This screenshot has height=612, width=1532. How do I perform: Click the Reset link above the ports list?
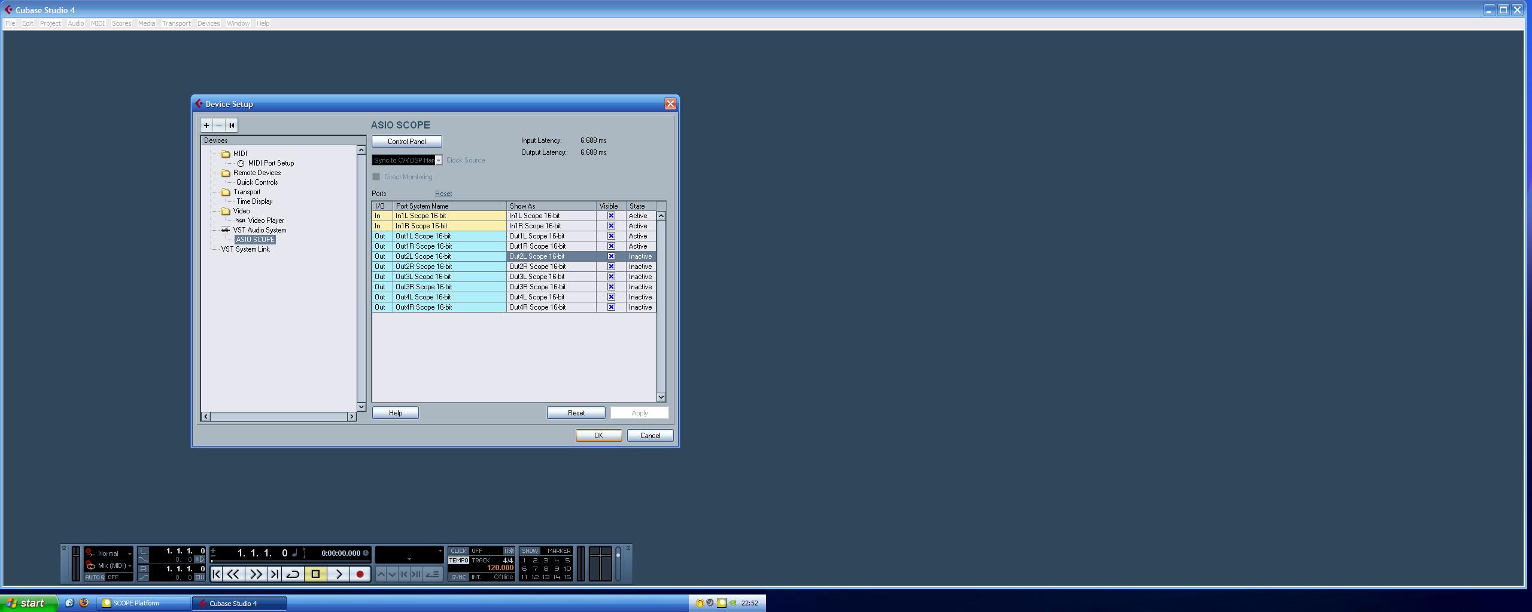443,193
